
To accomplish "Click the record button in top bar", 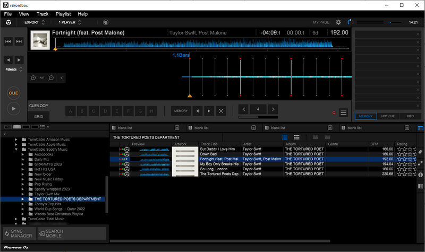I will coord(106,22).
